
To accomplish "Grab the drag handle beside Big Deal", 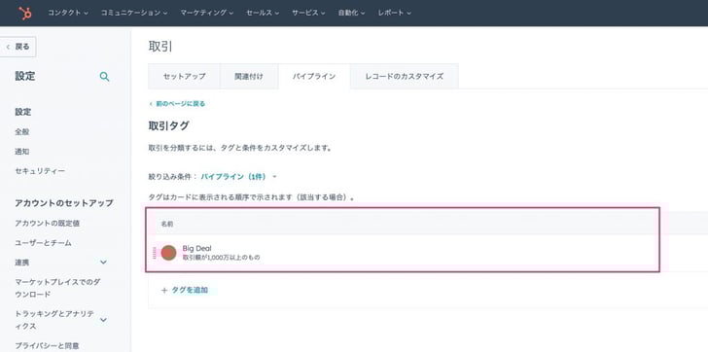I will point(155,253).
